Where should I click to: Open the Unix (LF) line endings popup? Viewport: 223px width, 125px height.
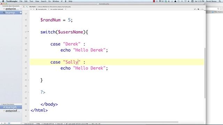click(60, 124)
